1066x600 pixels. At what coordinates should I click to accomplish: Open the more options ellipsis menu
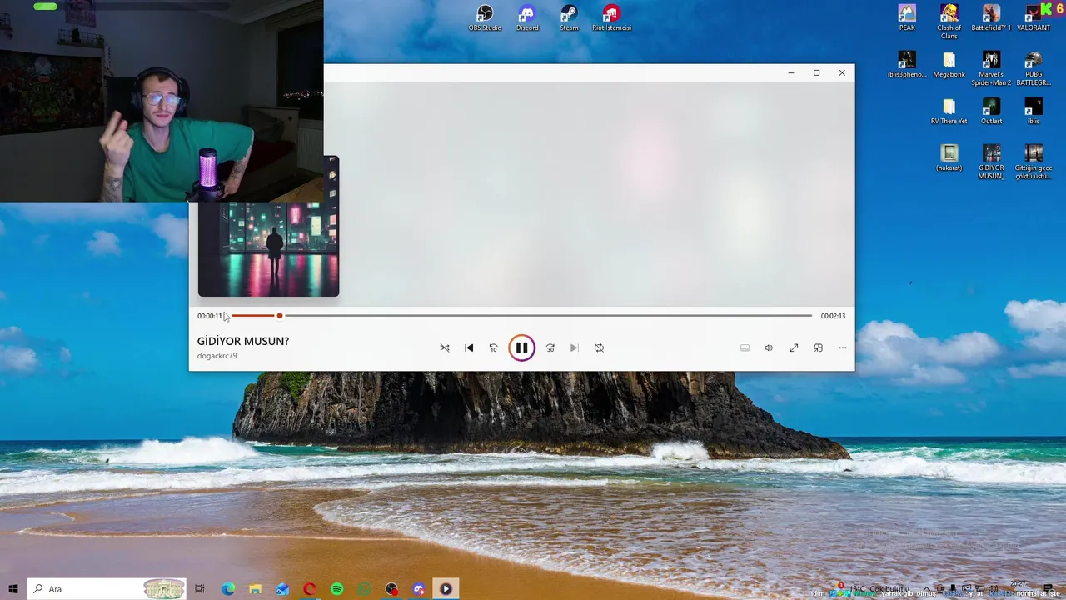click(x=842, y=347)
